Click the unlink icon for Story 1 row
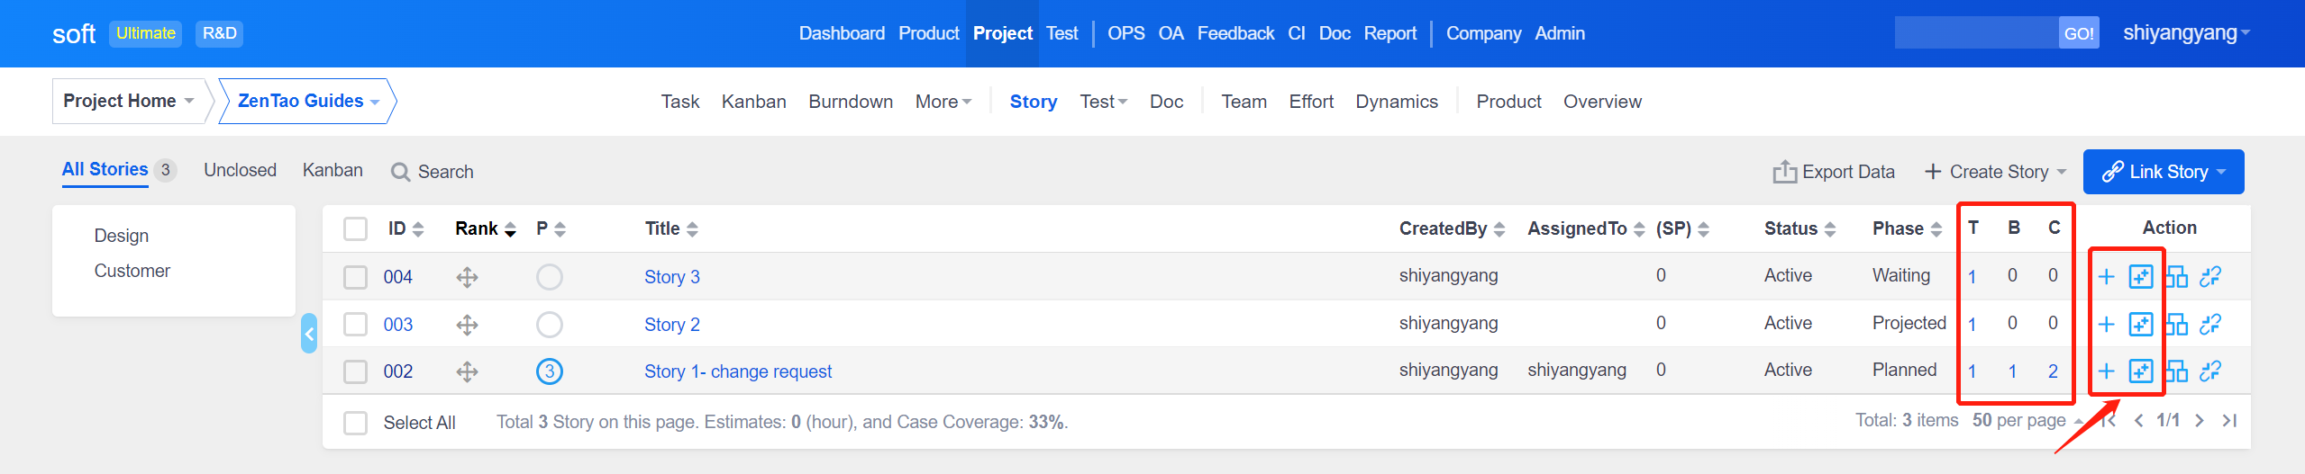 pos(2210,371)
